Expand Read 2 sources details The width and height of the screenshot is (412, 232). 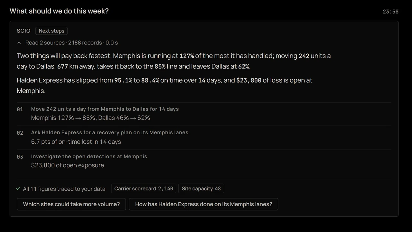(71, 43)
